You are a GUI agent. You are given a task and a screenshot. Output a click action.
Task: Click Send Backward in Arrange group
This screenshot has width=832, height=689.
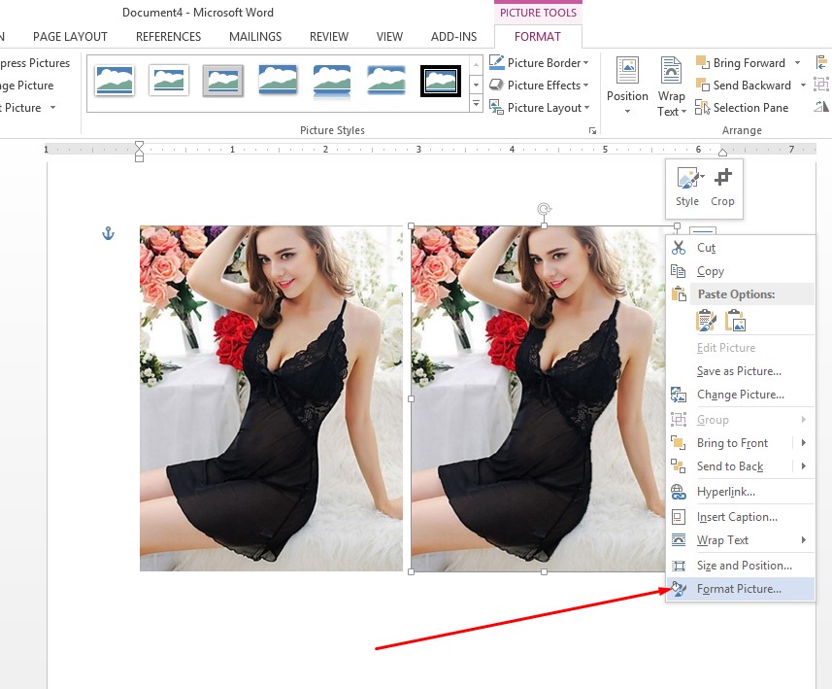tap(744, 85)
